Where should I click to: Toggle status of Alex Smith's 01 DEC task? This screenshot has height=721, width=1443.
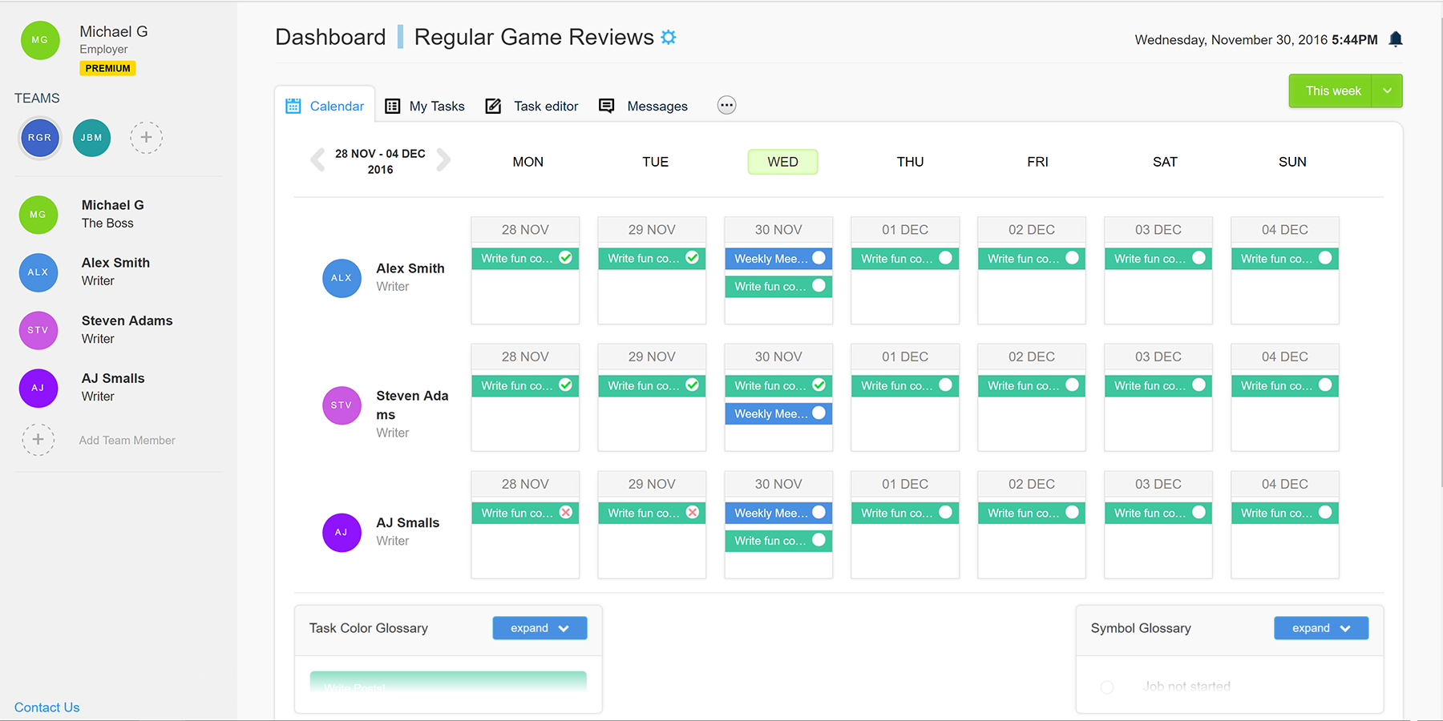(945, 257)
